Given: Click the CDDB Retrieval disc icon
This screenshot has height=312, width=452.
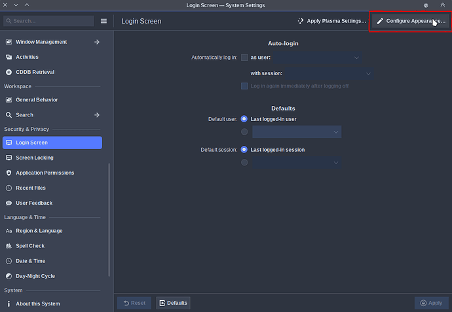Looking at the screenshot, I should click(x=9, y=72).
